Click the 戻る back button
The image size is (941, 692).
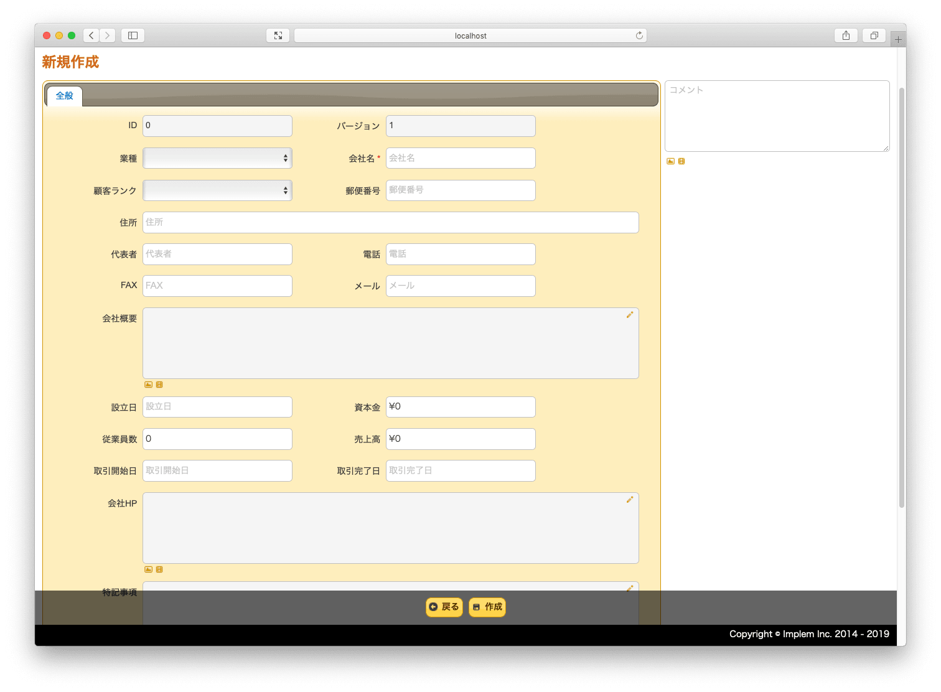(444, 607)
